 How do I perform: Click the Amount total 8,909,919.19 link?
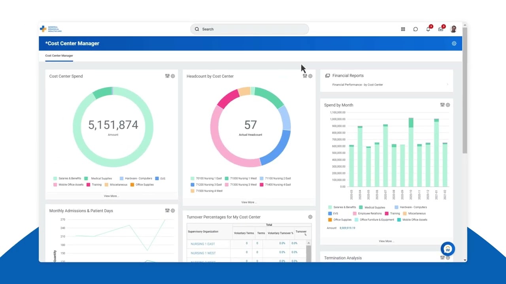[347, 228]
